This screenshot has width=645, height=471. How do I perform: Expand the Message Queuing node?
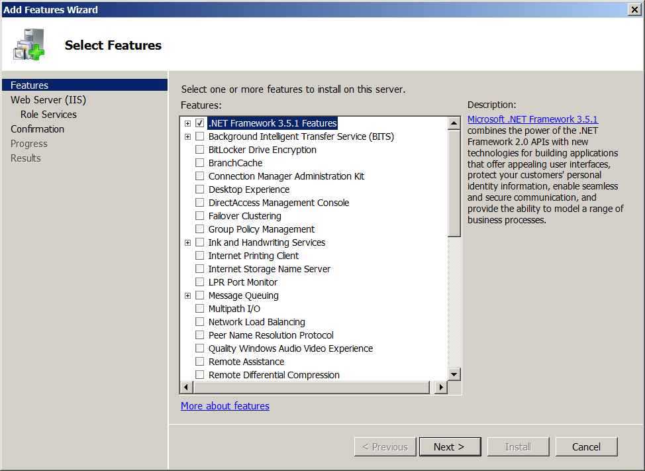[188, 295]
